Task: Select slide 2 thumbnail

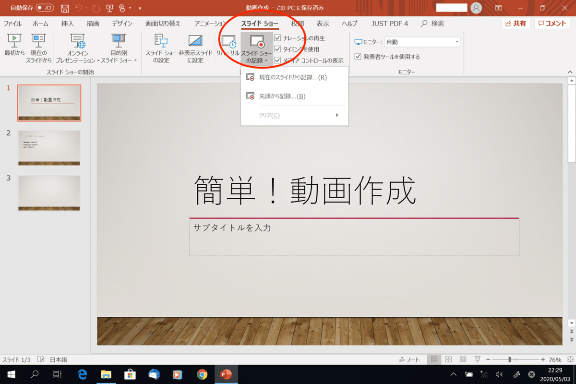Action: coord(49,148)
